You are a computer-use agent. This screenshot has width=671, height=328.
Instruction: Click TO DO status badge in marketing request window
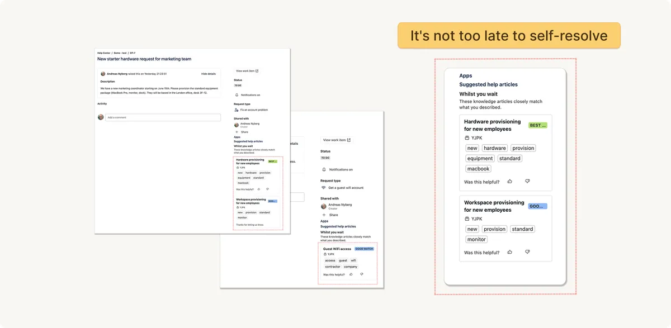pos(238,85)
